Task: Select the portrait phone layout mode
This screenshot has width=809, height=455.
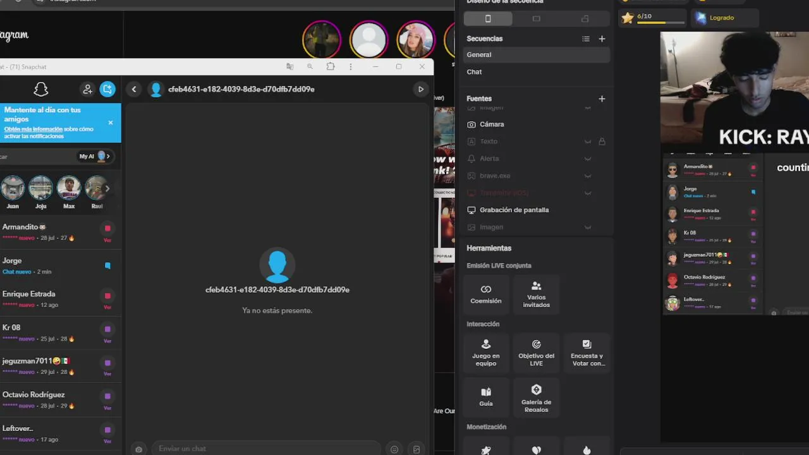Action: [x=487, y=19]
